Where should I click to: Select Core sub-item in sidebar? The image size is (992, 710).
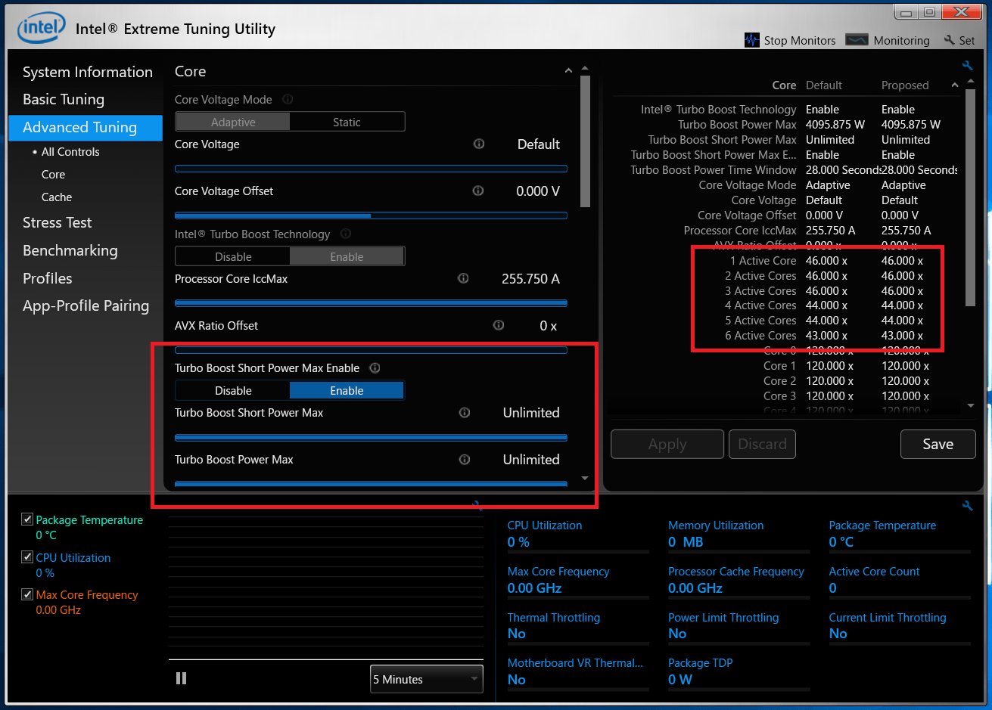point(54,174)
